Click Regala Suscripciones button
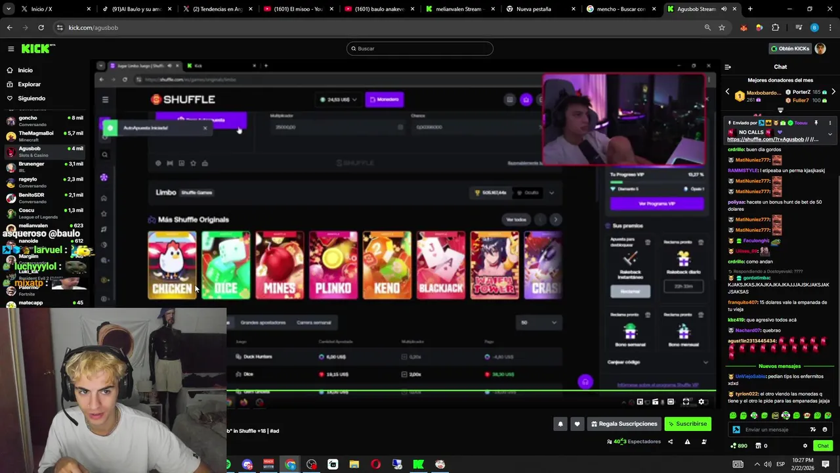 click(624, 424)
